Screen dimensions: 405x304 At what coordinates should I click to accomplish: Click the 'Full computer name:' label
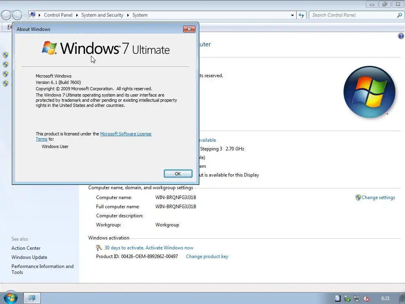click(x=118, y=207)
